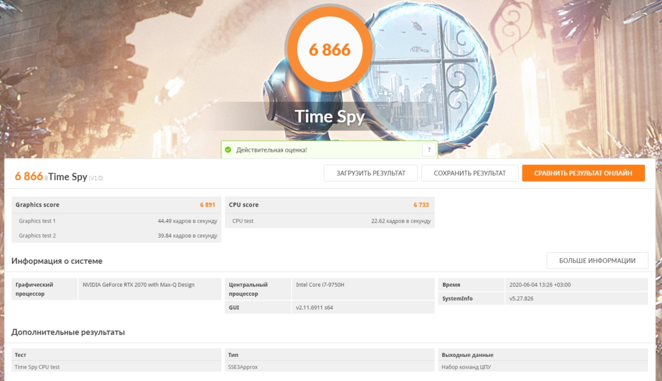Select the 44.49 кадров в секунду value
This screenshot has width=662, height=381.
[187, 221]
